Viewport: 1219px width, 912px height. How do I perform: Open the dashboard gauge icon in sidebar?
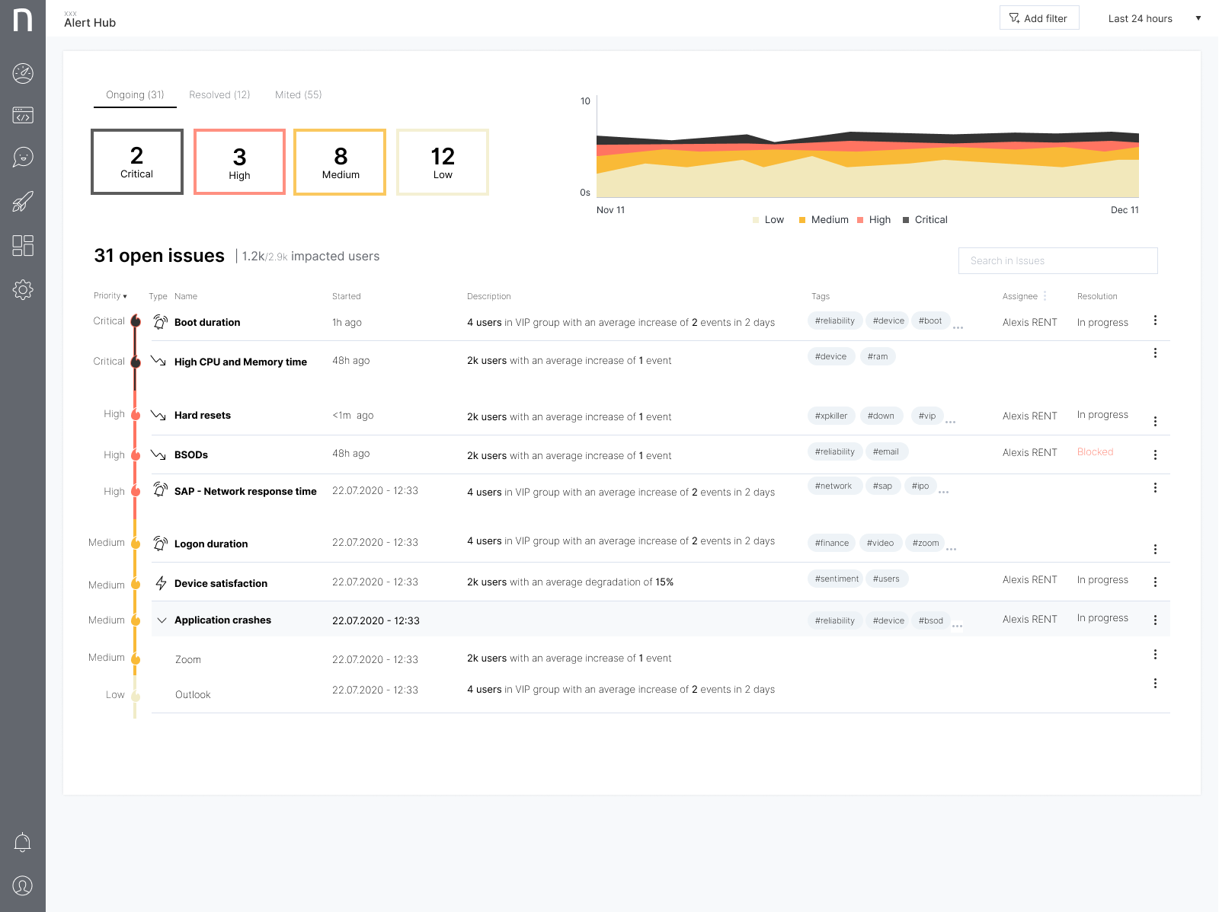(x=23, y=74)
